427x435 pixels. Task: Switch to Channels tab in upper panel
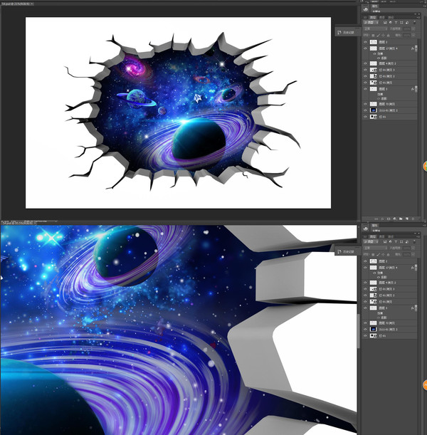(x=381, y=17)
